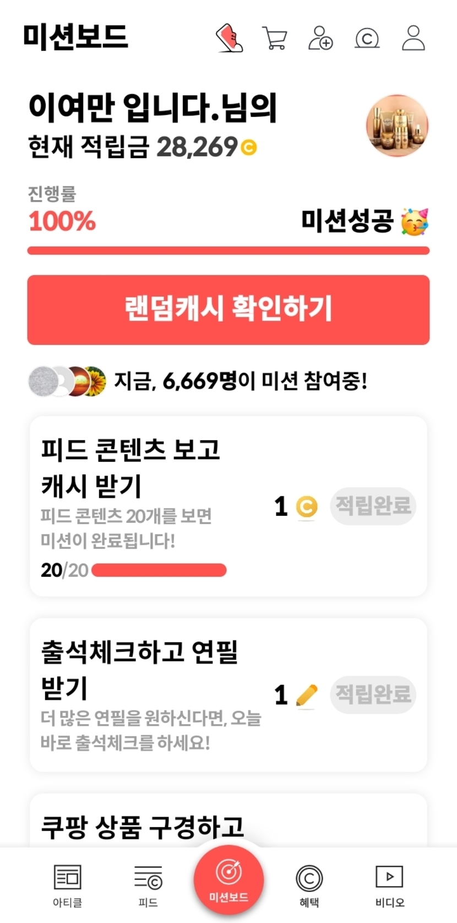Image resolution: width=457 pixels, height=923 pixels.
Task: Select the 미션보드 center tab
Action: [228, 880]
